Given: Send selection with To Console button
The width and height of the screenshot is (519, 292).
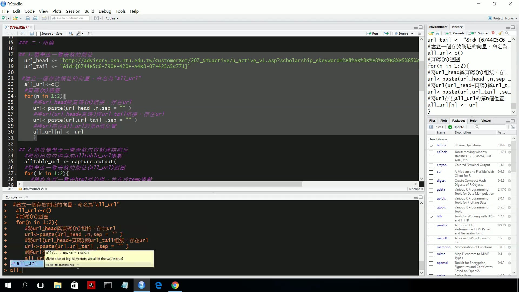Looking at the screenshot, I should (454, 33).
